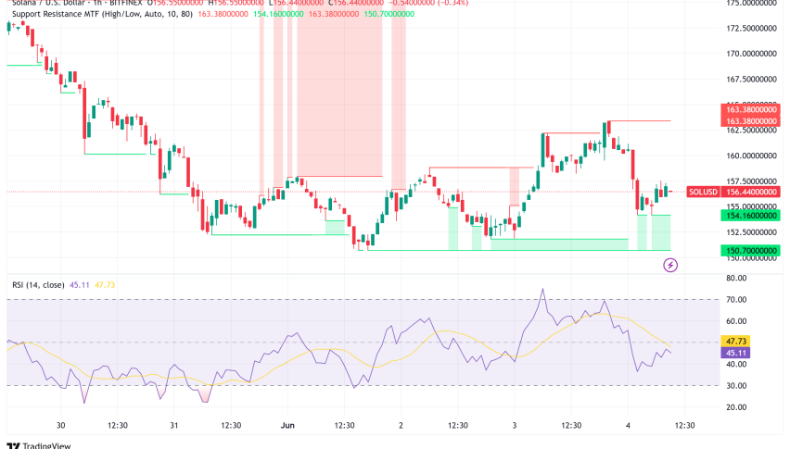Click the RSI 70.00 scale label
Viewport: 790px width, 449px height.
(x=736, y=300)
